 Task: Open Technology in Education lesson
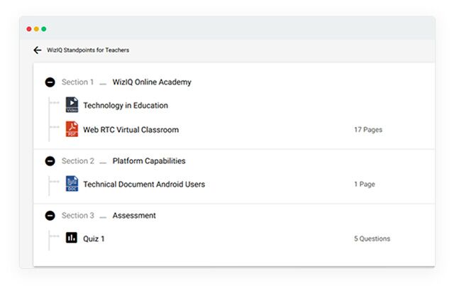click(x=126, y=106)
